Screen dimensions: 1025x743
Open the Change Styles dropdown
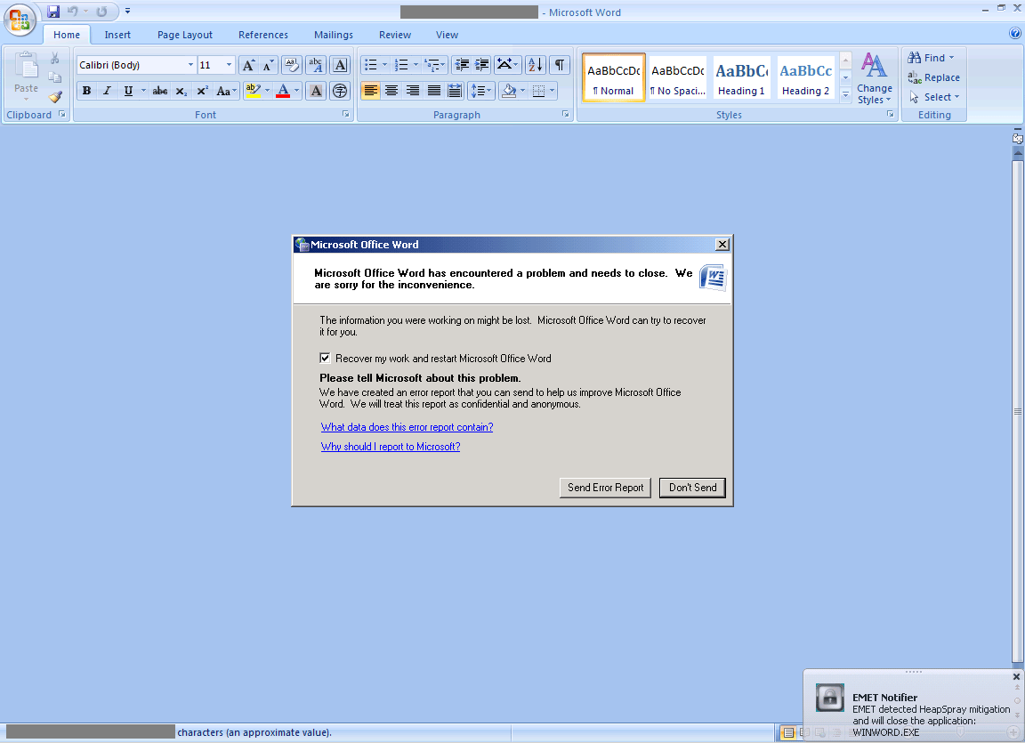[x=874, y=78]
